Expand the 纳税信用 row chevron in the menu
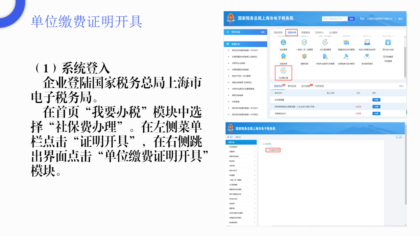 [x=254, y=203]
